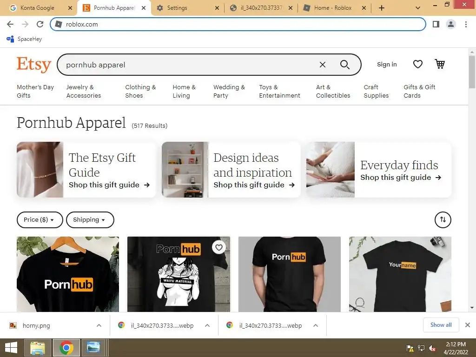Click the Etsy search magnifier icon
The height and width of the screenshot is (357, 476).
pyautogui.click(x=344, y=65)
